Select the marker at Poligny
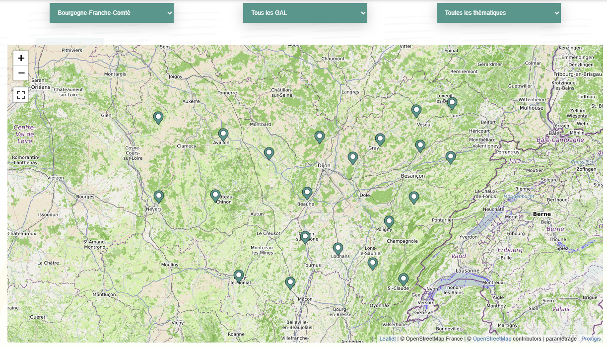Screen dimensions: 607x348 pos(389,221)
